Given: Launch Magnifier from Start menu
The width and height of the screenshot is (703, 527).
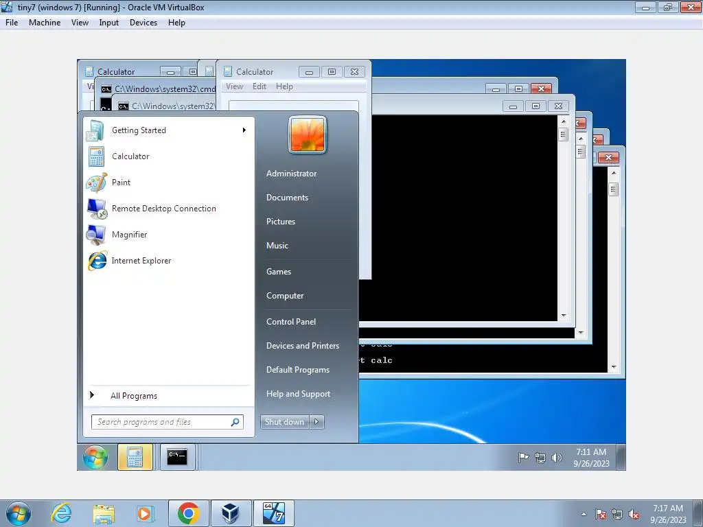Looking at the screenshot, I should coord(168,235).
